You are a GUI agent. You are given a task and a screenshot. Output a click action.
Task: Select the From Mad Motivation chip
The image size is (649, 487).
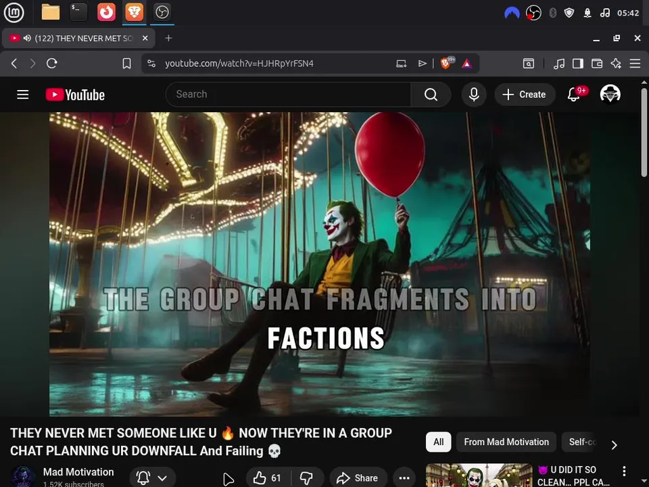pos(506,442)
